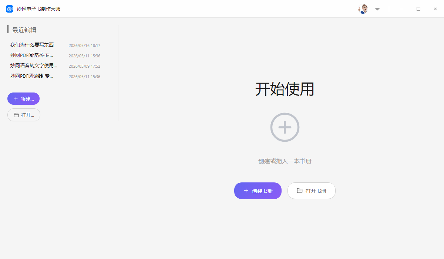Click the folder icon inside 打开书册 button

(x=300, y=191)
